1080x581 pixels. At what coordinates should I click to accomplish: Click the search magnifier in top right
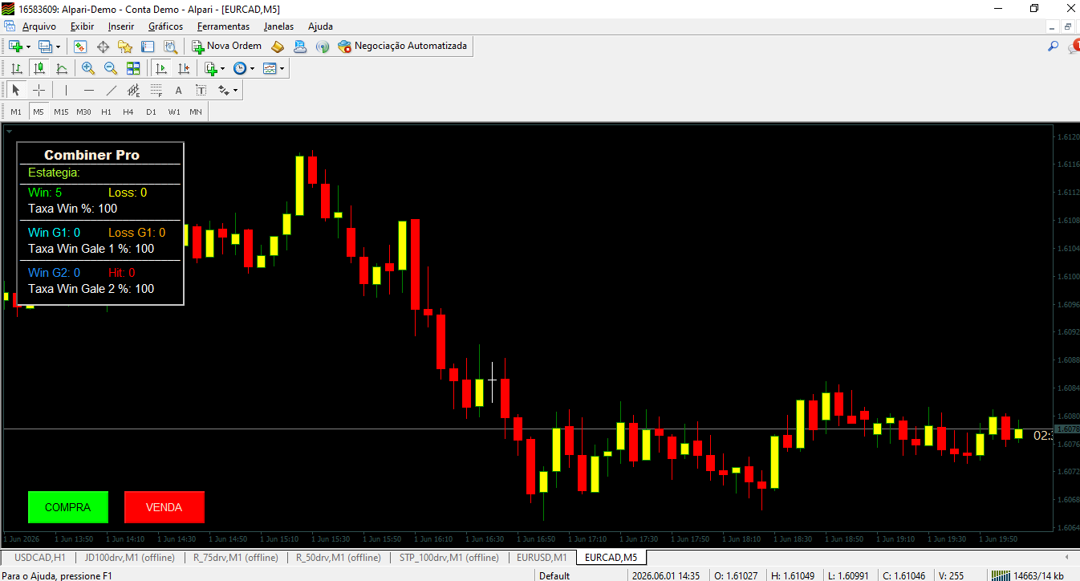[x=1054, y=47]
